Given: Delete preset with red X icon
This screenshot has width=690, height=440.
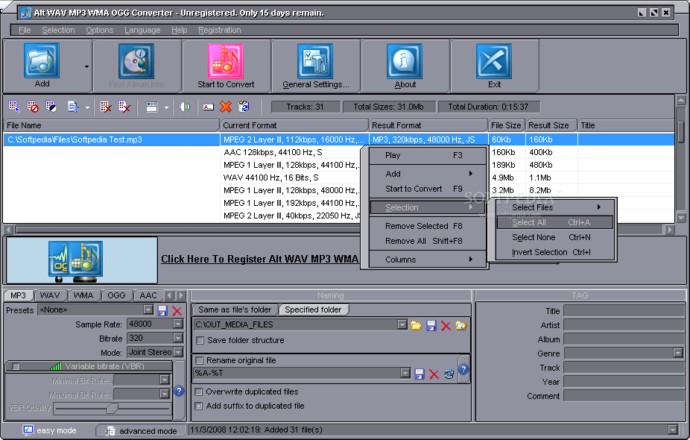Looking at the screenshot, I should tap(177, 310).
